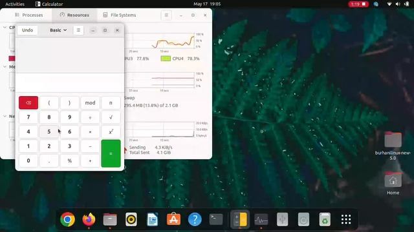Collapse the CPU section expander
This screenshot has width=414, height=232.
(x=5, y=27)
